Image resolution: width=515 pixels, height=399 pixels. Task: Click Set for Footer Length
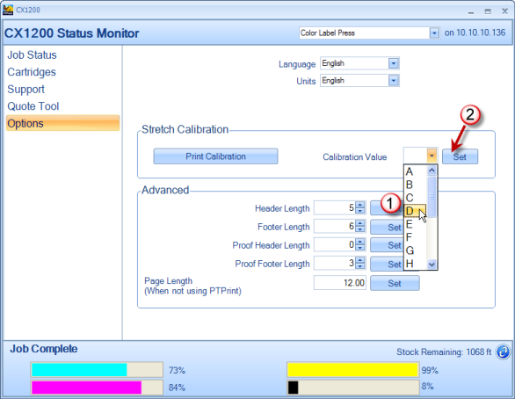click(x=387, y=228)
